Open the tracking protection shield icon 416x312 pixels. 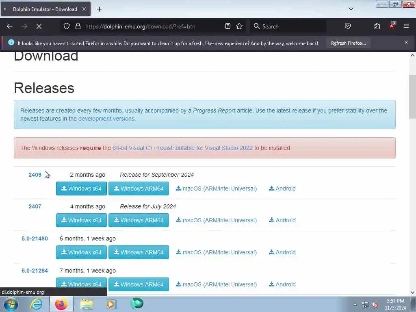pyautogui.click(x=67, y=26)
